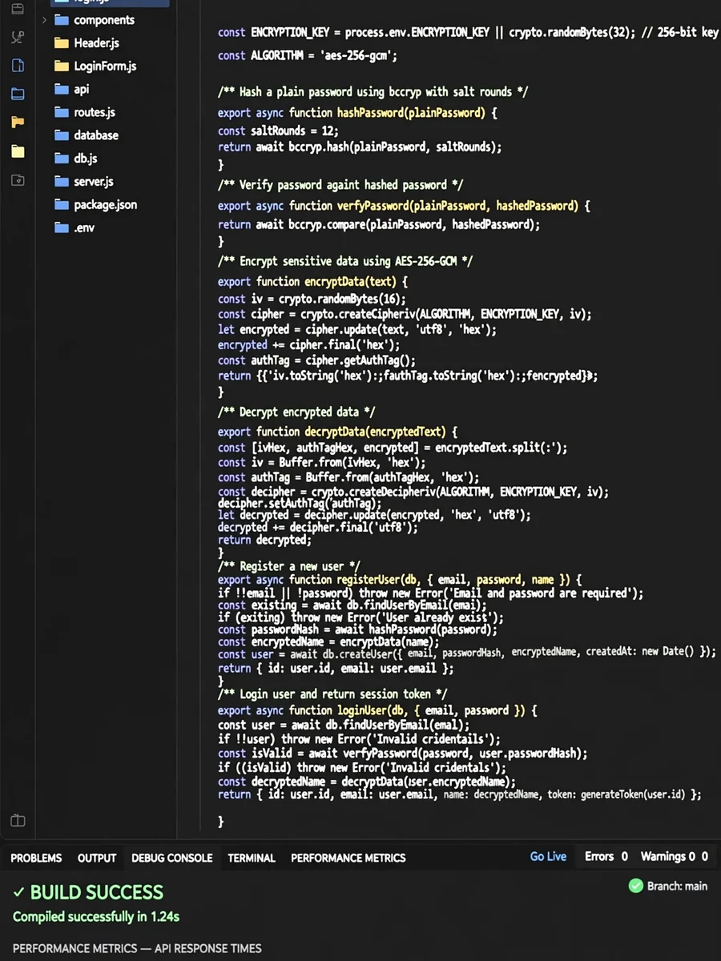Click the package box icon in the activity bar
Image resolution: width=721 pixels, height=961 pixels.
click(18, 10)
